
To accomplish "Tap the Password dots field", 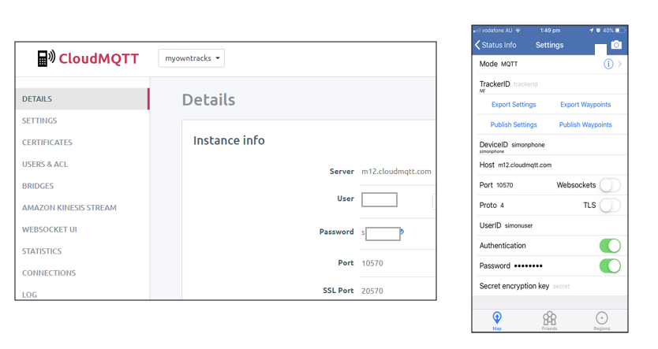I will pyautogui.click(x=529, y=265).
